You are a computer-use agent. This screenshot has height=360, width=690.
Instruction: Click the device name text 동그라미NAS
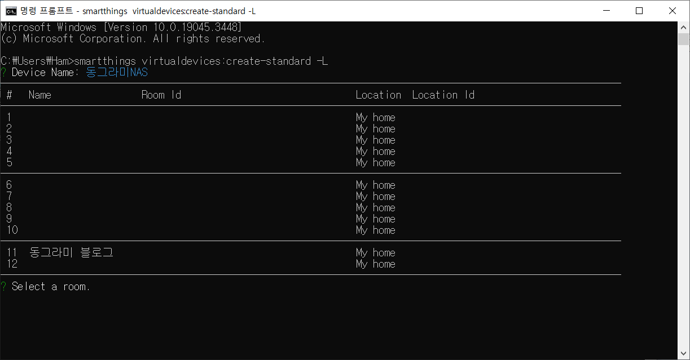117,73
